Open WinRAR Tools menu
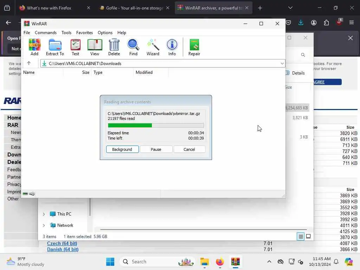The image size is (360, 270). pos(66,33)
